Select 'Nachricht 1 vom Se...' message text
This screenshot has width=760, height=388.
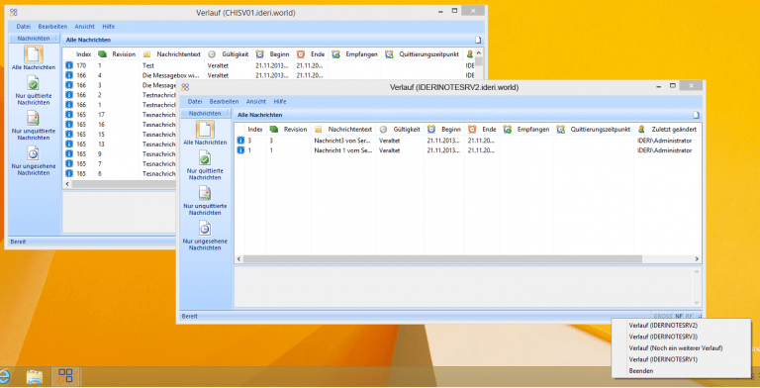342,150
